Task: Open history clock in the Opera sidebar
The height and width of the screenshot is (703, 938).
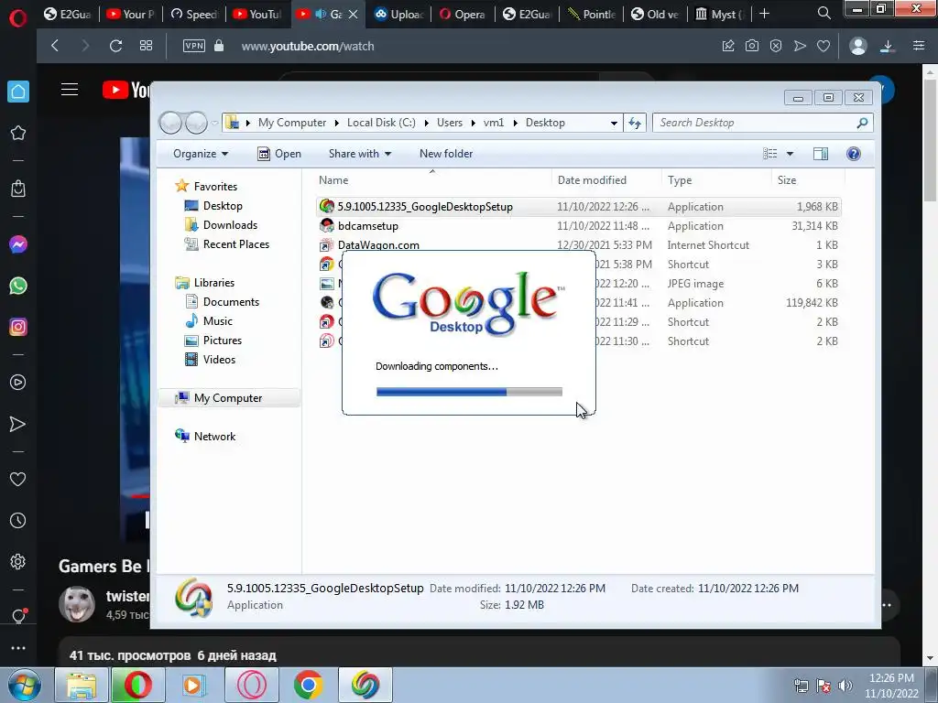Action: 18,521
